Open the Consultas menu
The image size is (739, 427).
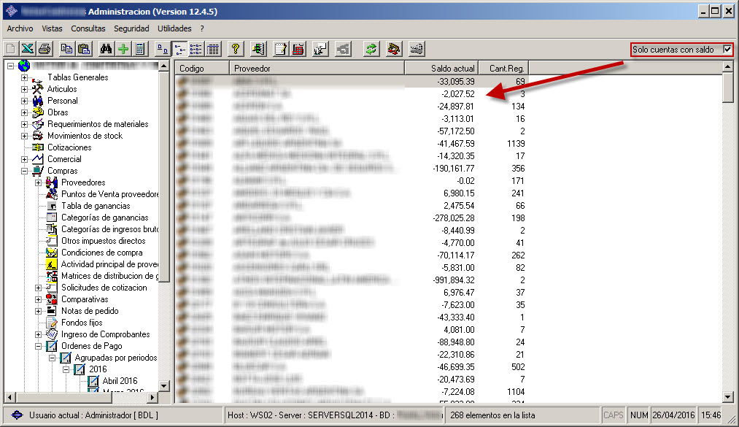[88, 28]
